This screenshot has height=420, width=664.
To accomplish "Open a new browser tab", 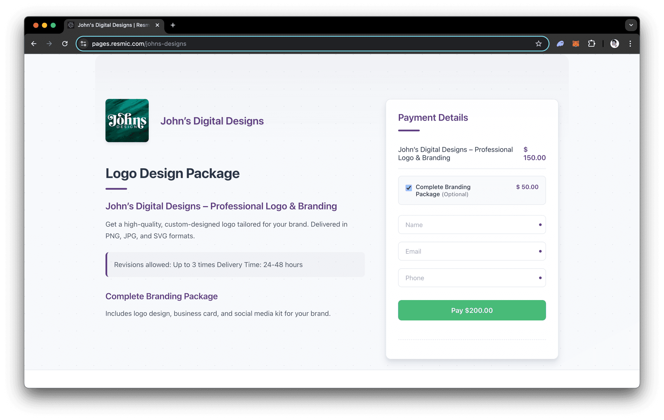I will pos(173,25).
